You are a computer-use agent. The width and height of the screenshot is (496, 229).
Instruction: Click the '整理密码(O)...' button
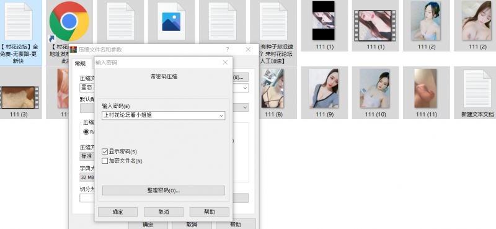tap(164, 191)
